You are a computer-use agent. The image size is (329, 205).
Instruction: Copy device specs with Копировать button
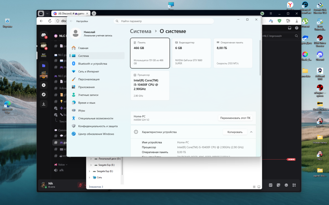pos(235,132)
